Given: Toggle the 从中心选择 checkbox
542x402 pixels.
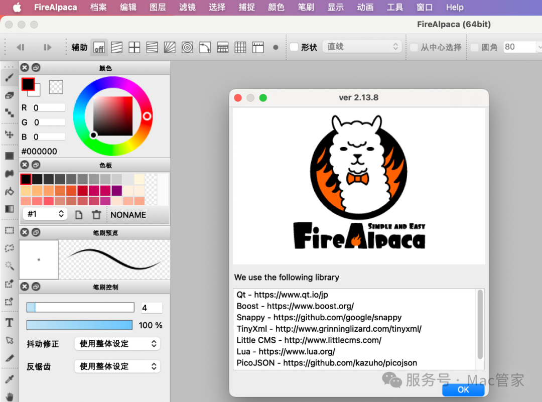Looking at the screenshot, I should [x=414, y=47].
